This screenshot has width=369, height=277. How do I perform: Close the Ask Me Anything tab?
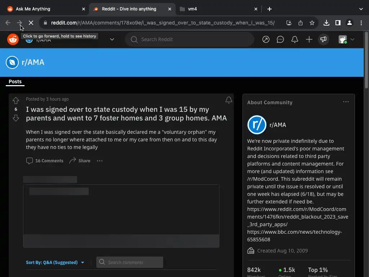tap(84, 9)
